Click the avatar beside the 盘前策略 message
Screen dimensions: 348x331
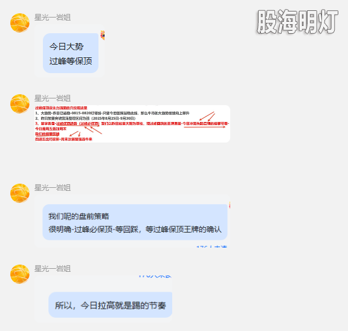click(20, 193)
